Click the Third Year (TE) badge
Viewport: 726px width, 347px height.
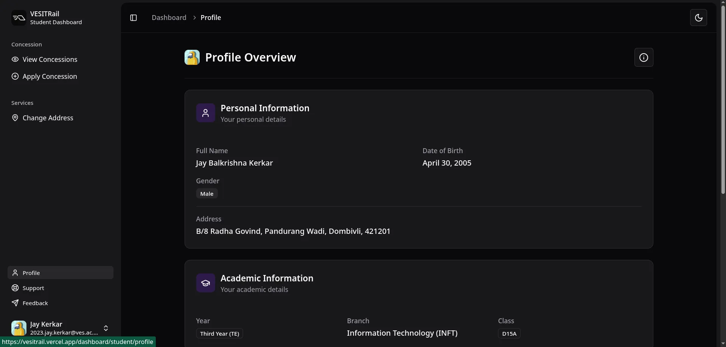(219, 333)
